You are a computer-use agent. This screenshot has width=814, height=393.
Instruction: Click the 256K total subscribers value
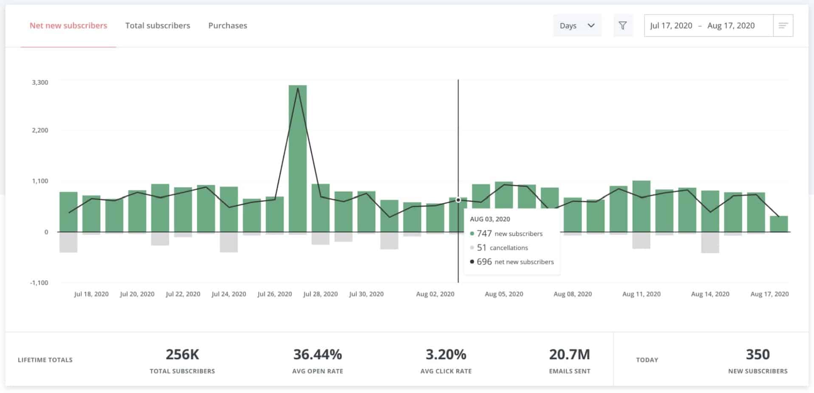pyautogui.click(x=182, y=354)
